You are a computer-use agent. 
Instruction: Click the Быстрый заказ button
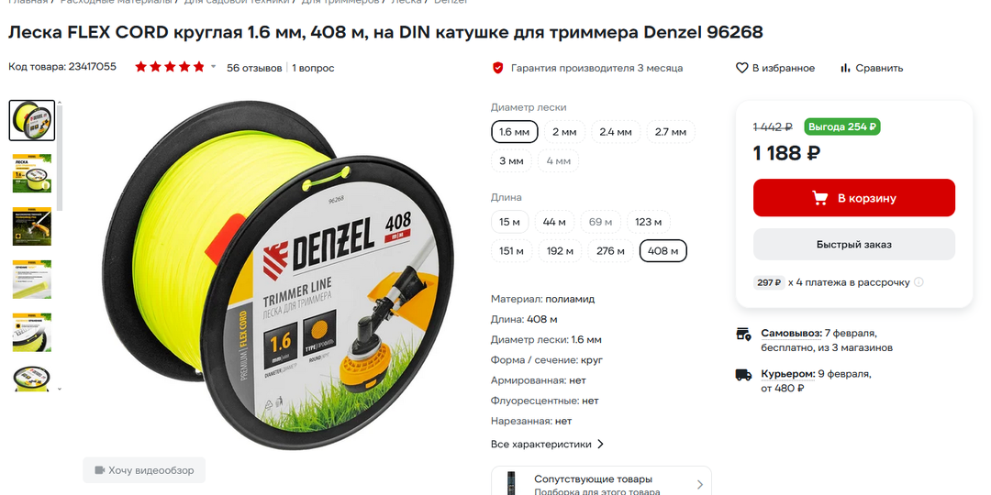tap(854, 245)
